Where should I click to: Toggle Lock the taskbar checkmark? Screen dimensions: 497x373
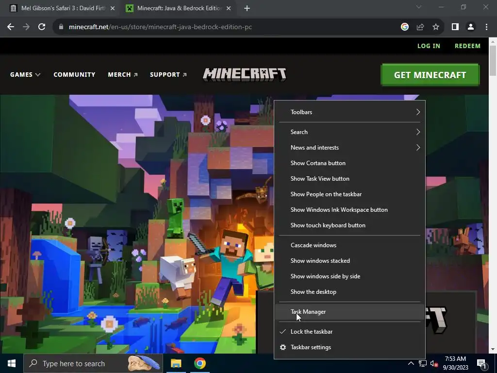click(x=349, y=332)
